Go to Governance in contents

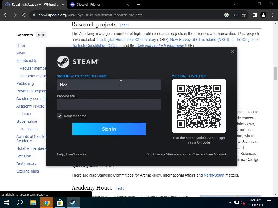(27, 121)
